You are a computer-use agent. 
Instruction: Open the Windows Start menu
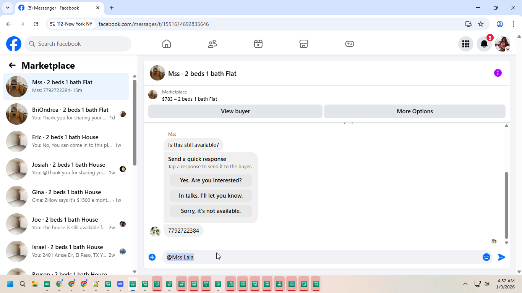[x=10, y=284]
